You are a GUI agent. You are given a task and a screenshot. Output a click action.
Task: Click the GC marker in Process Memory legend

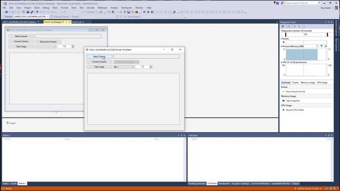(x=317, y=46)
